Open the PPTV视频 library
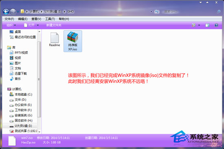224x149 pixels. tap(19, 53)
